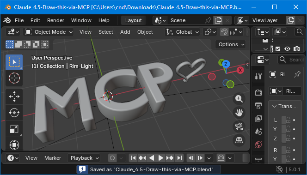Screen dimensions: 307x175
Task: Open the Window menu
Action: click(x=81, y=20)
